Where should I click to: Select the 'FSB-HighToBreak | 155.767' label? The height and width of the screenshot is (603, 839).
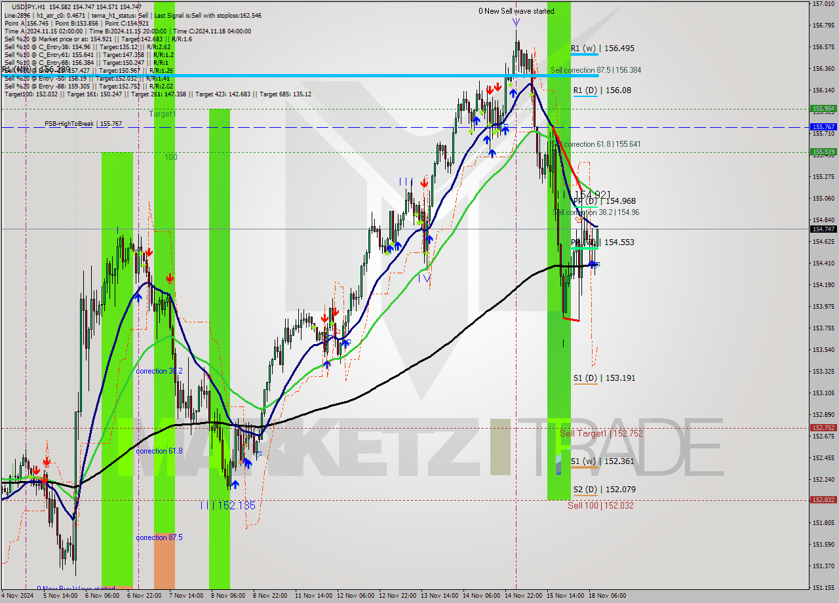coord(83,123)
